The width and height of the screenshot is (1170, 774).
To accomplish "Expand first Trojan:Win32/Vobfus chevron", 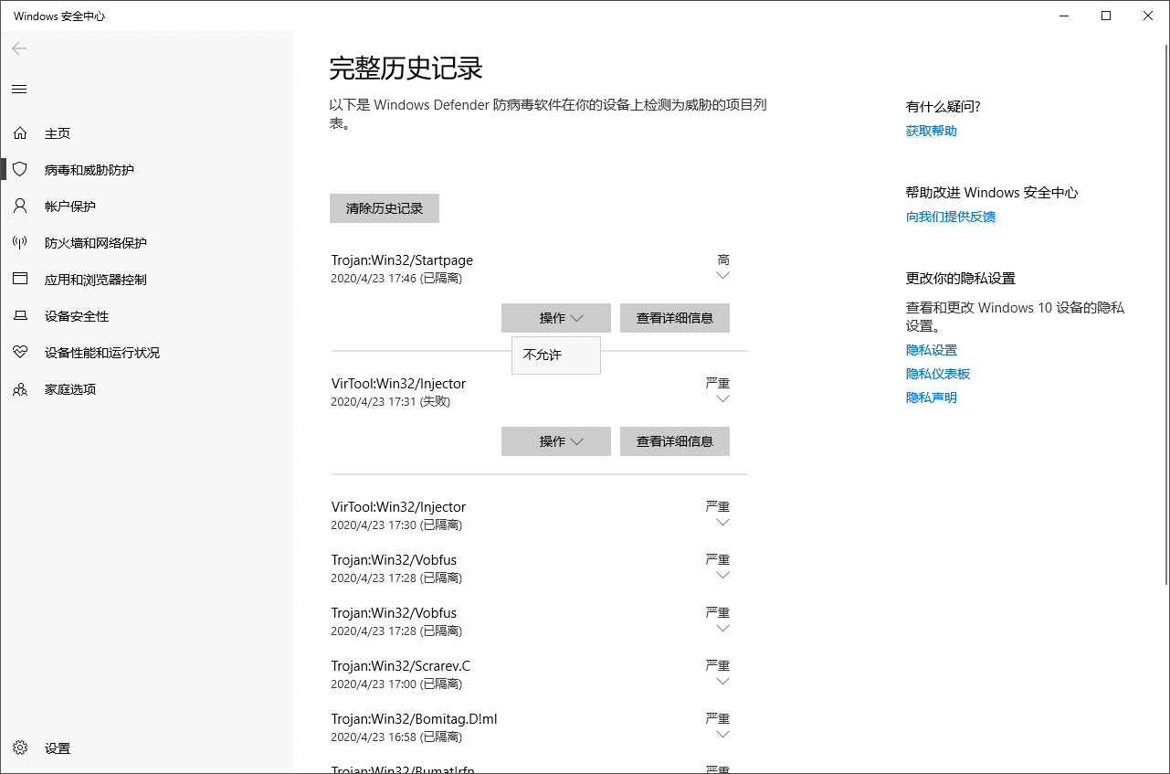I will (x=723, y=575).
